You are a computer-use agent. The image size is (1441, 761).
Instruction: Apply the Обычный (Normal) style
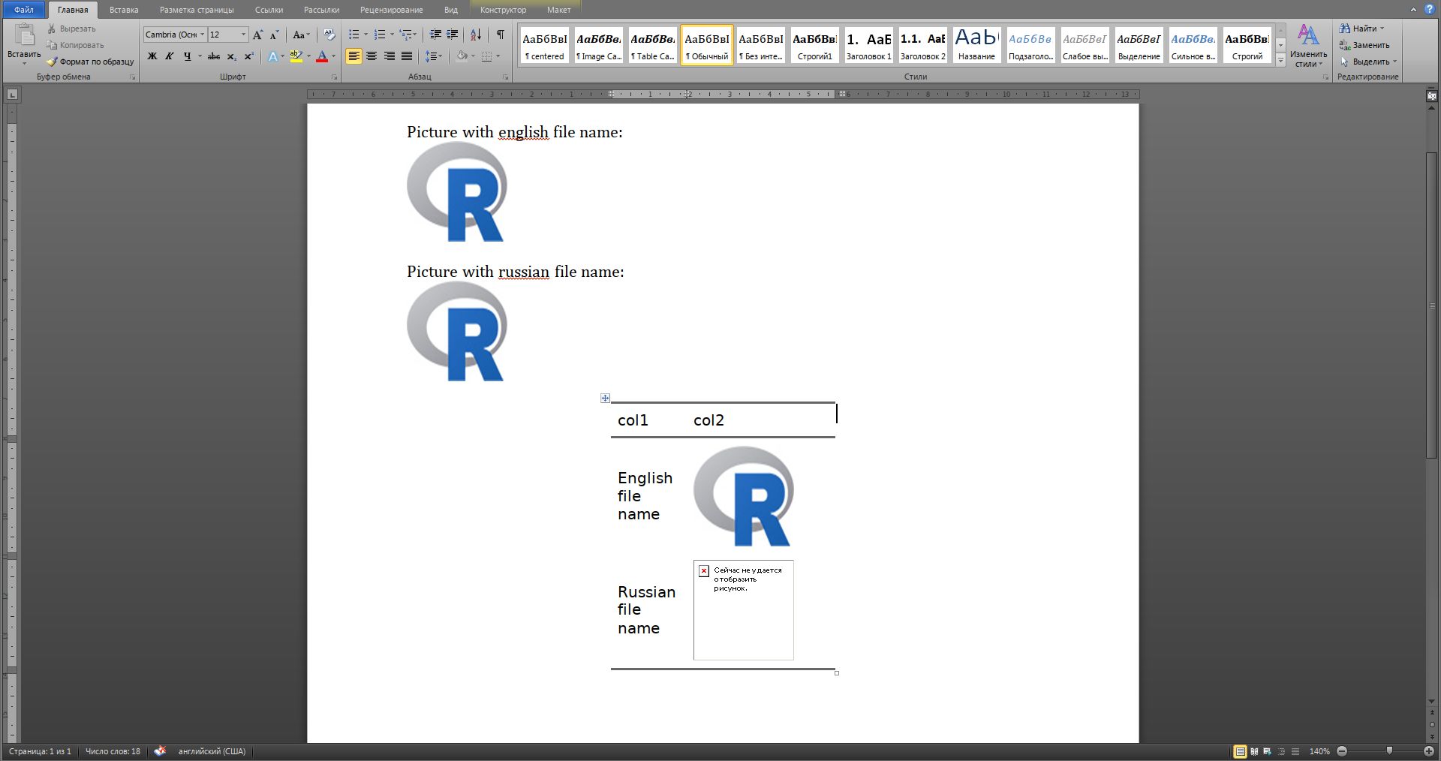point(707,45)
